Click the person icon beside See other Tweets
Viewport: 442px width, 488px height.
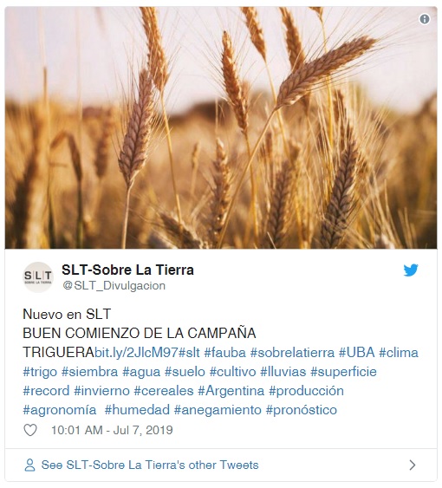click(29, 465)
